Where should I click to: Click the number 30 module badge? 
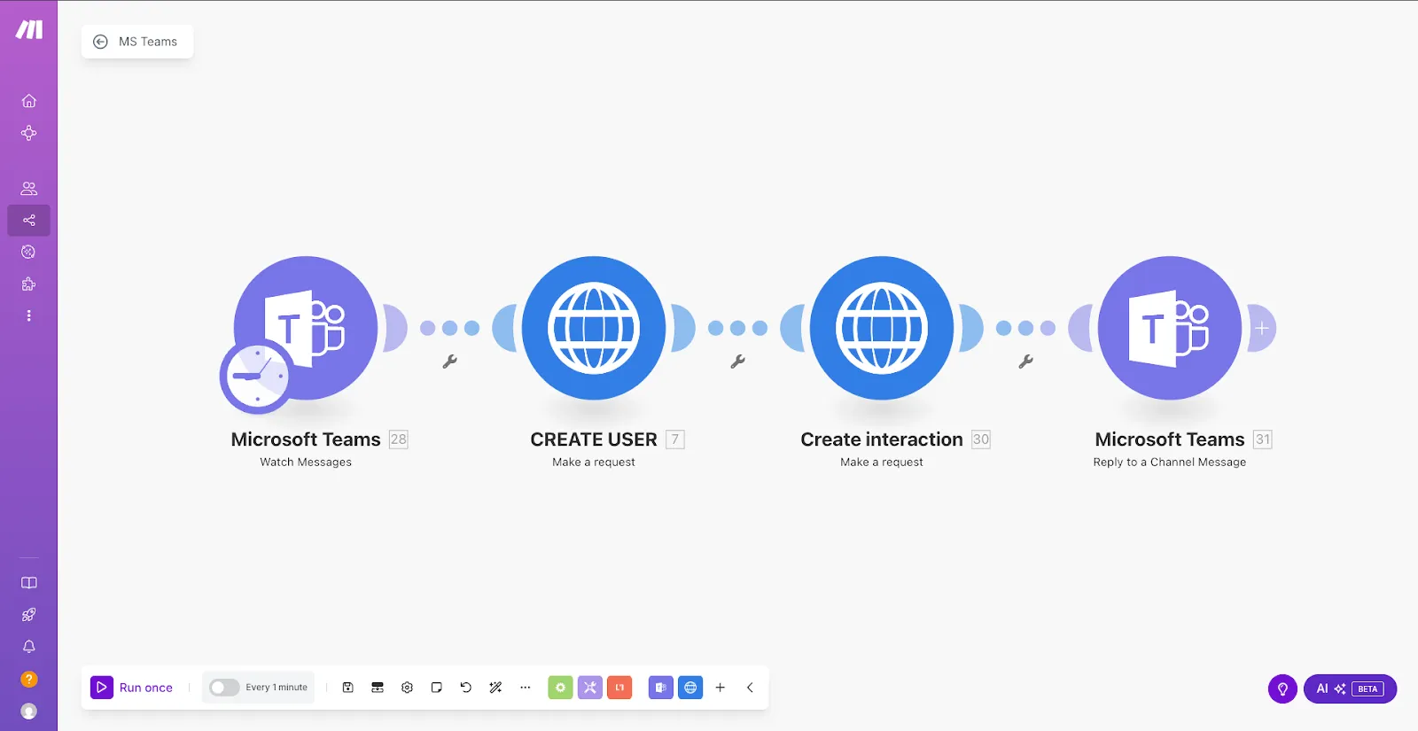(981, 439)
